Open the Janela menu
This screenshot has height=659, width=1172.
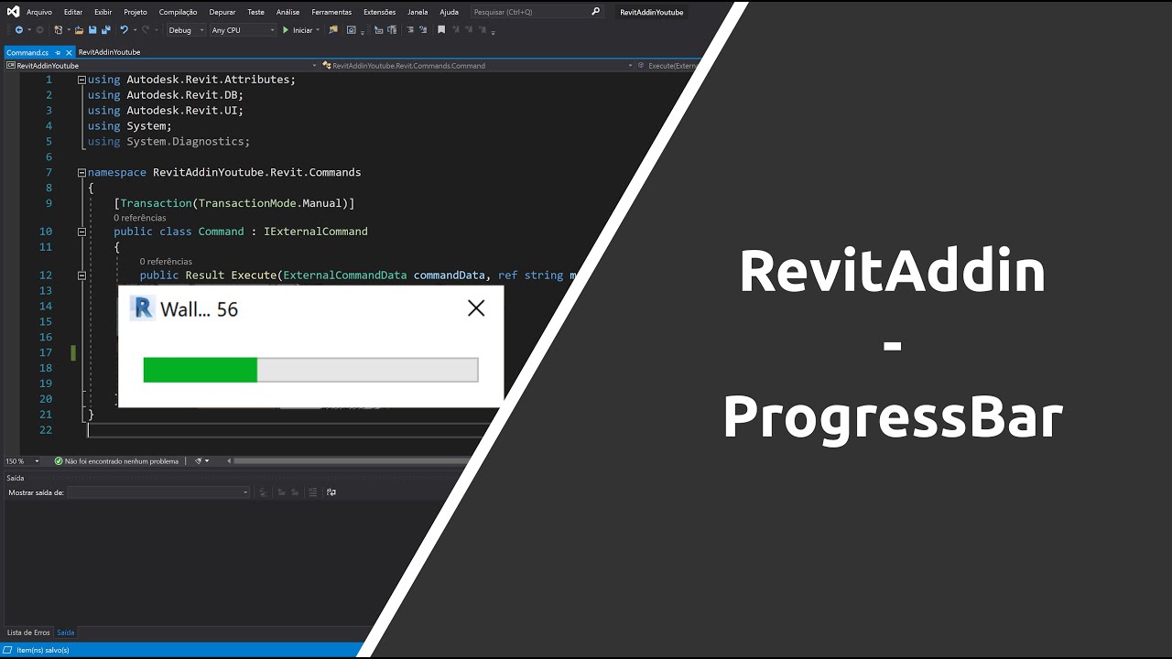pyautogui.click(x=418, y=12)
